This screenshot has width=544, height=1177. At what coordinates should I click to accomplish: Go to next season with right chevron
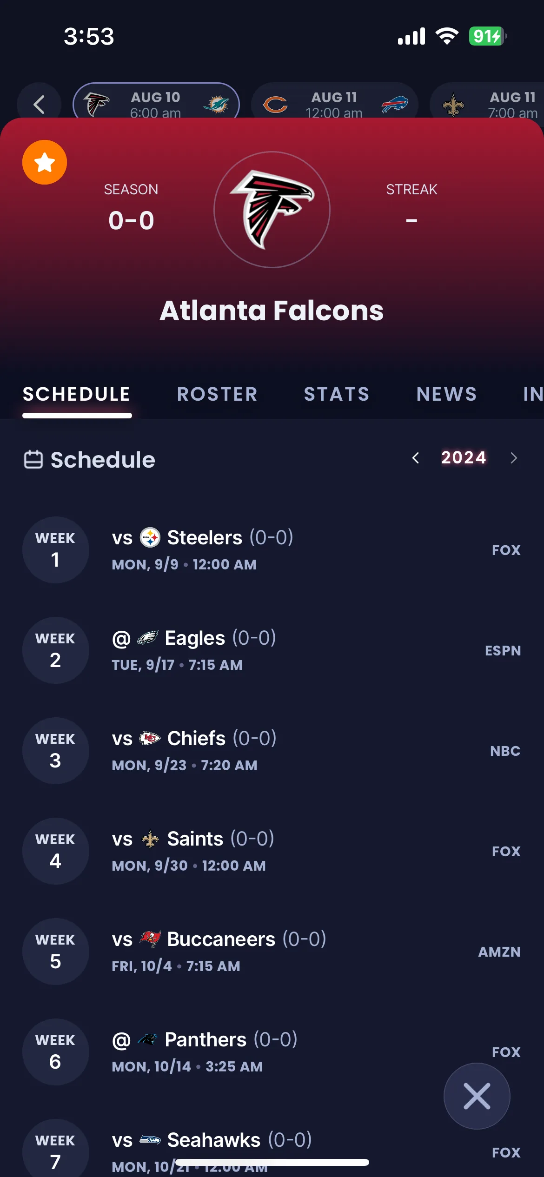514,458
